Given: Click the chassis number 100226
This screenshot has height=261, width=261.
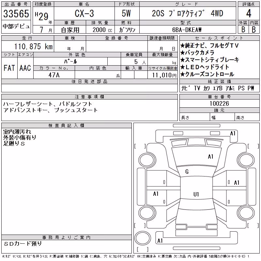Looking at the screenshot, I should 219,103.
